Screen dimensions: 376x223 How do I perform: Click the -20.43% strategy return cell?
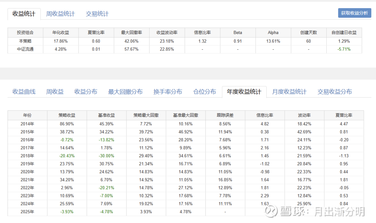67,156
